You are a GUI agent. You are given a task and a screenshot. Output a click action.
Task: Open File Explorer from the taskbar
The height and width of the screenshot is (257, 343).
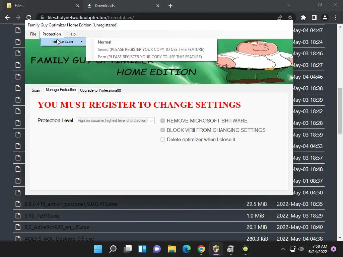(x=172, y=249)
